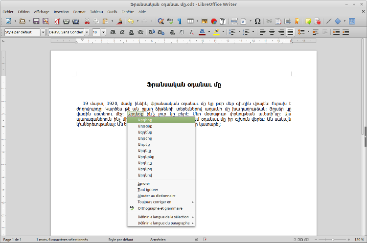Click the Clear direct formatting icon

click(191, 32)
